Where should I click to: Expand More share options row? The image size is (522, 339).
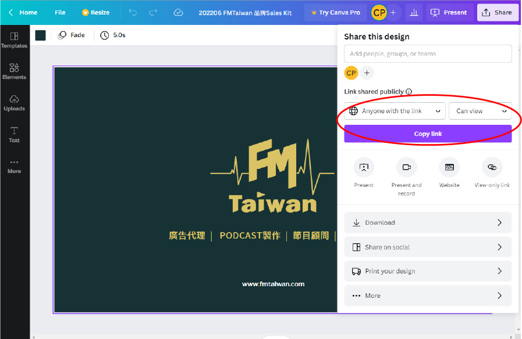tap(428, 295)
